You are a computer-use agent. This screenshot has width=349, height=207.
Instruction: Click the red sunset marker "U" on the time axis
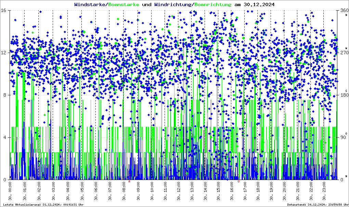[238, 182]
